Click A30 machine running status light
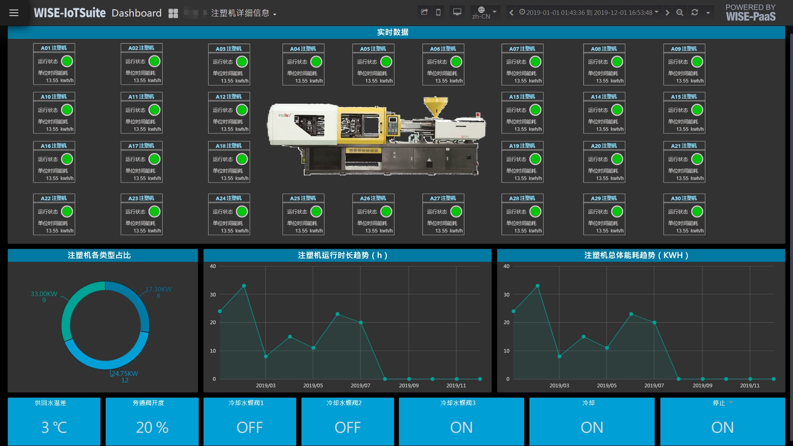The height and width of the screenshot is (446, 793). (697, 211)
